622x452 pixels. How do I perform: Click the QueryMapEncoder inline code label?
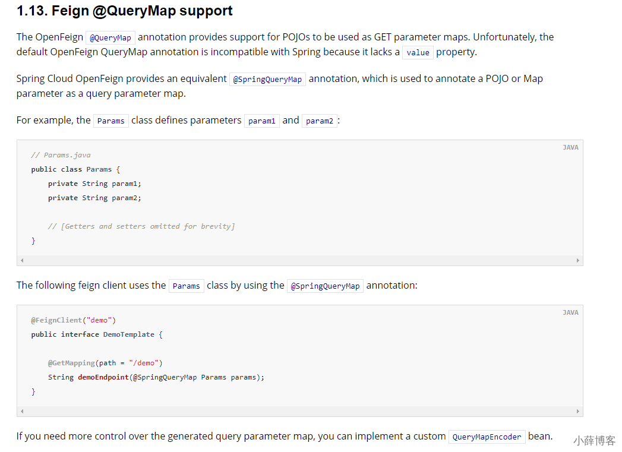pos(487,437)
